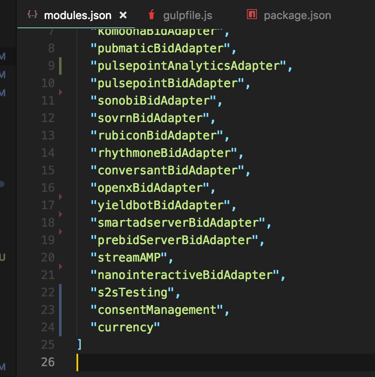
Task: Click "prebidServerBidAdapter" text
Action: 174,240
